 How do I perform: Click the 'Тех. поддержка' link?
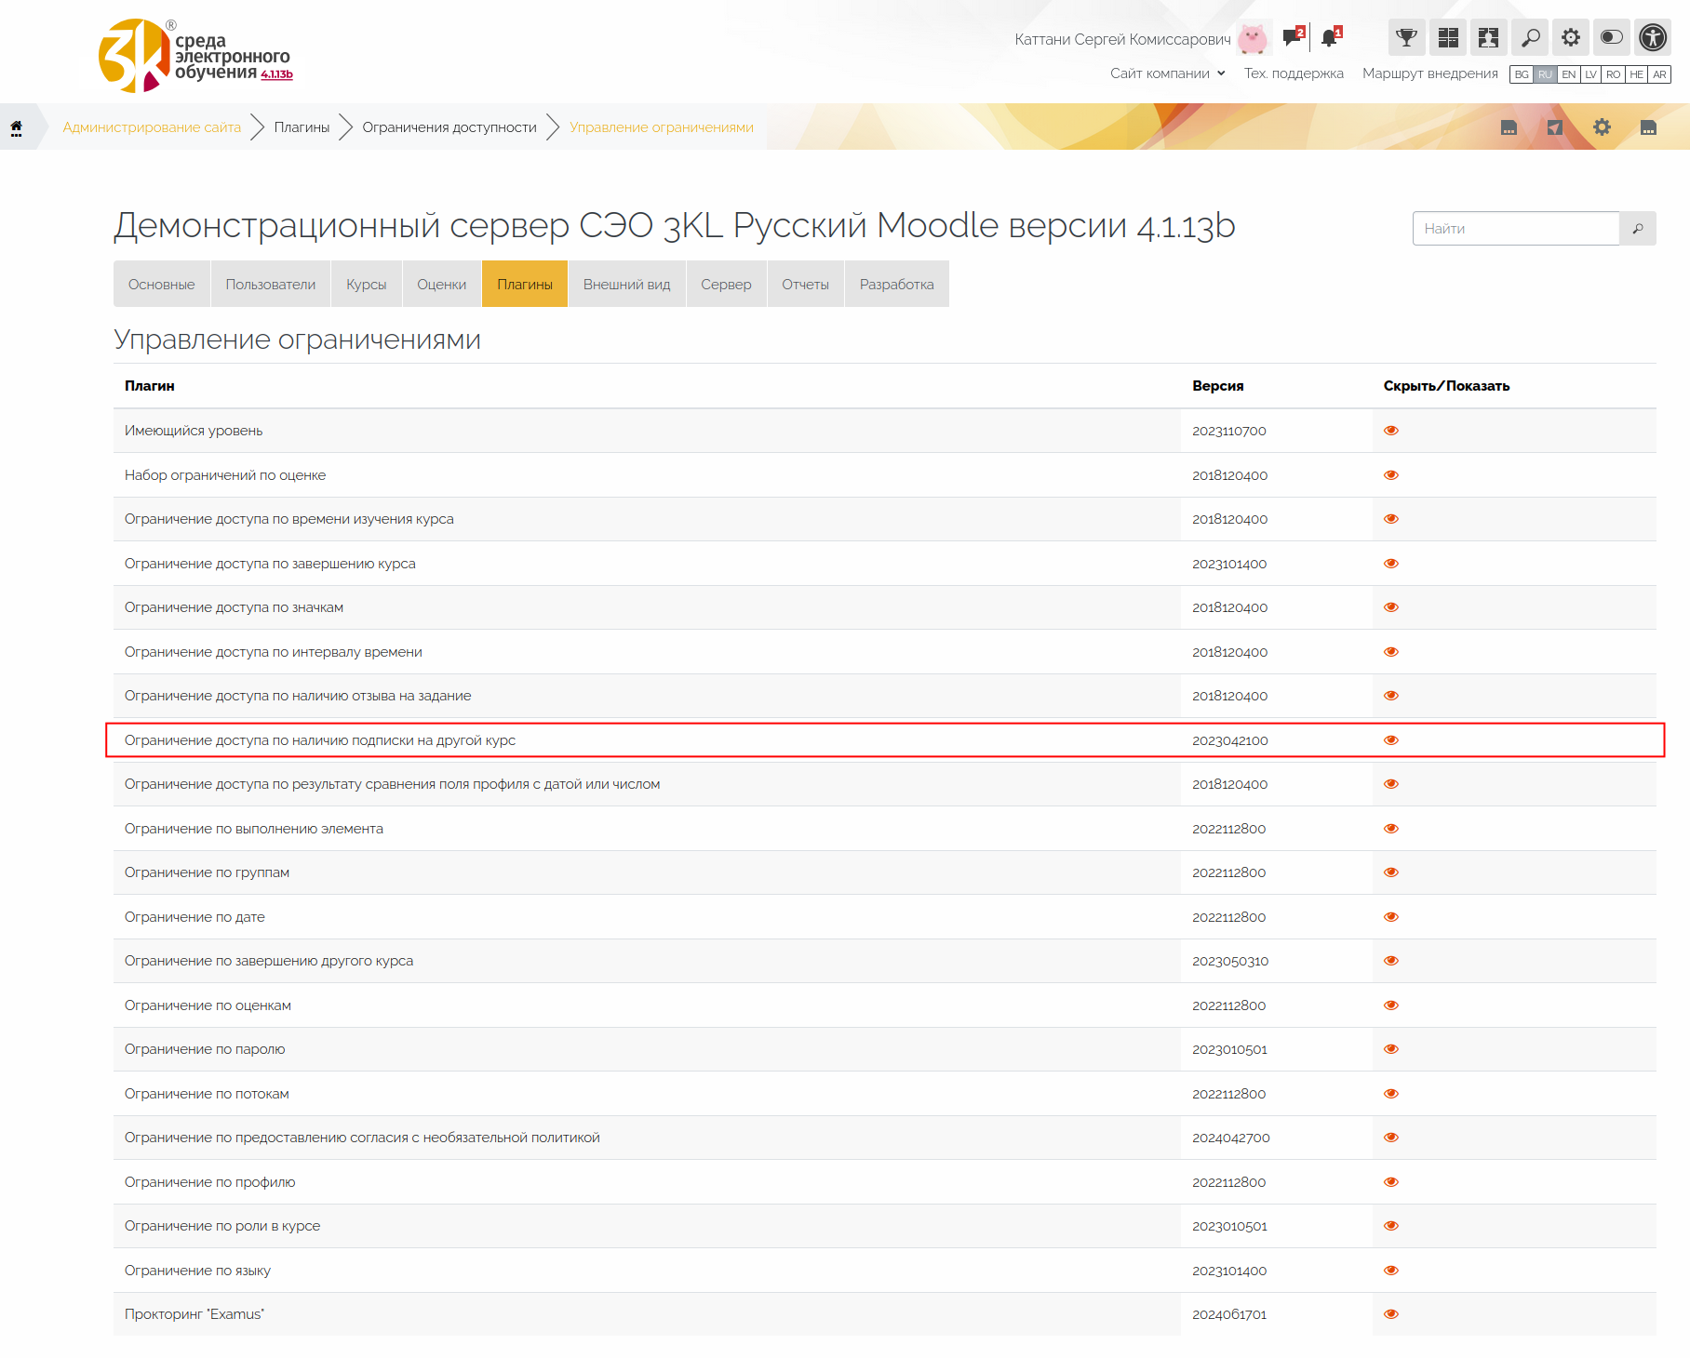[1294, 73]
